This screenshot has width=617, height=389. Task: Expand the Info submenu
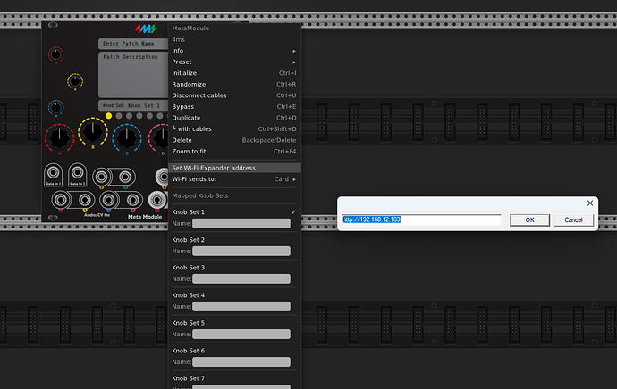[234, 51]
